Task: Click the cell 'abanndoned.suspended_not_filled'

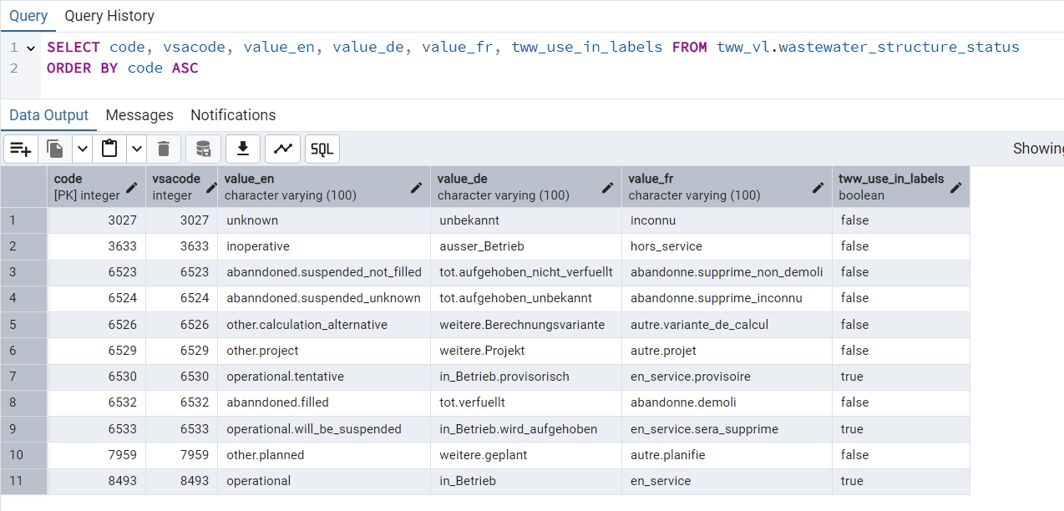Action: point(324,272)
